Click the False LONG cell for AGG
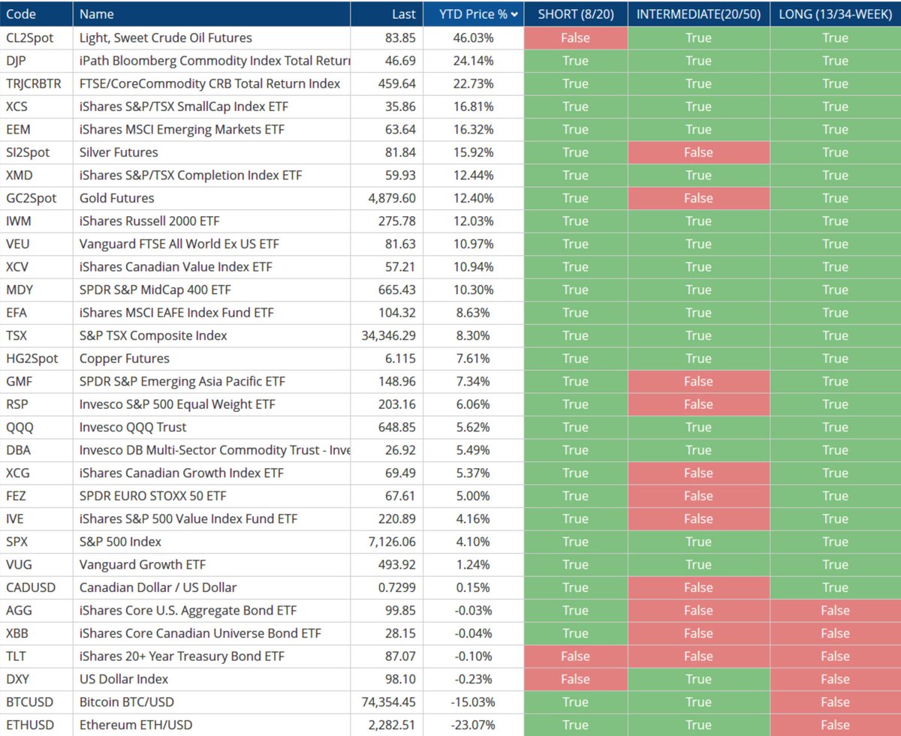901x736 pixels. tap(836, 610)
